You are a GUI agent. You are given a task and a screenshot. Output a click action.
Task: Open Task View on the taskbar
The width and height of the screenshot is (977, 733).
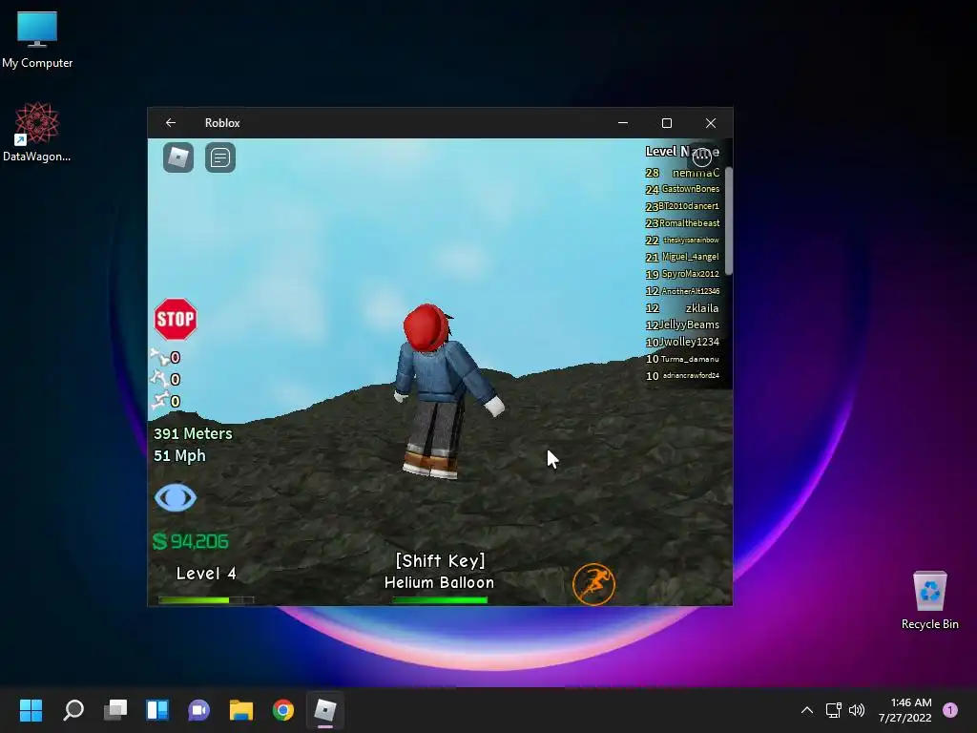[x=115, y=710]
